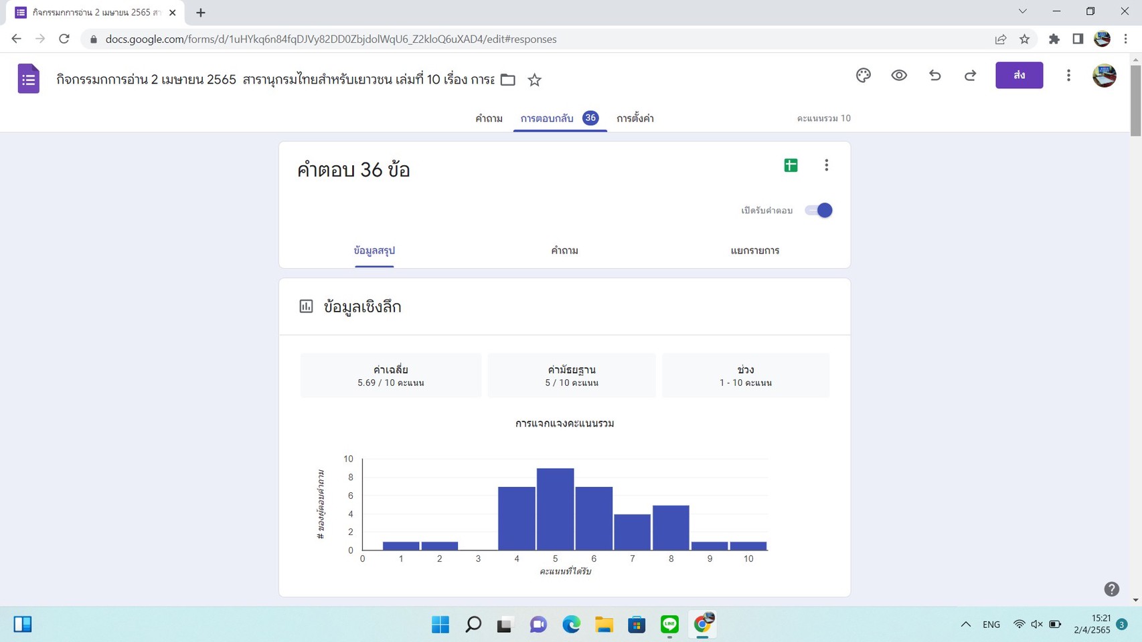The width and height of the screenshot is (1142, 642).
Task: Click the form title text
Action: pos(274,80)
